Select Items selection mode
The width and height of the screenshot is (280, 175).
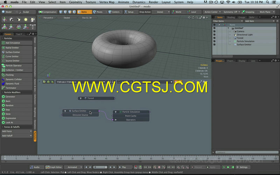84,12
